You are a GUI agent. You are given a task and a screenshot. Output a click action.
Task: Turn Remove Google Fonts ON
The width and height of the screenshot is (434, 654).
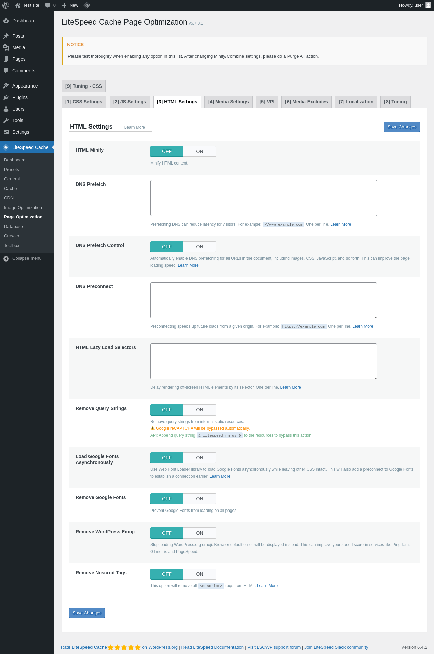(200, 499)
